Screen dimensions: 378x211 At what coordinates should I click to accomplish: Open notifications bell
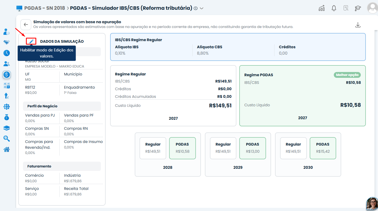[334, 8]
